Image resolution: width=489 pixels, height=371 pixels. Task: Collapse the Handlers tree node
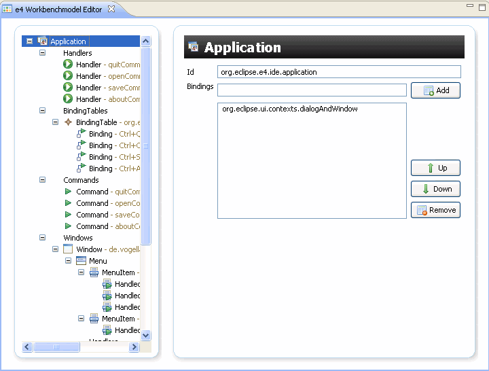(43, 53)
